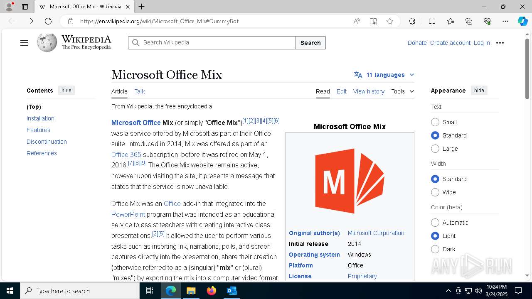Viewport: 532px width, 299px height.
Task: Open Task View on the taskbar
Action: tap(150, 291)
